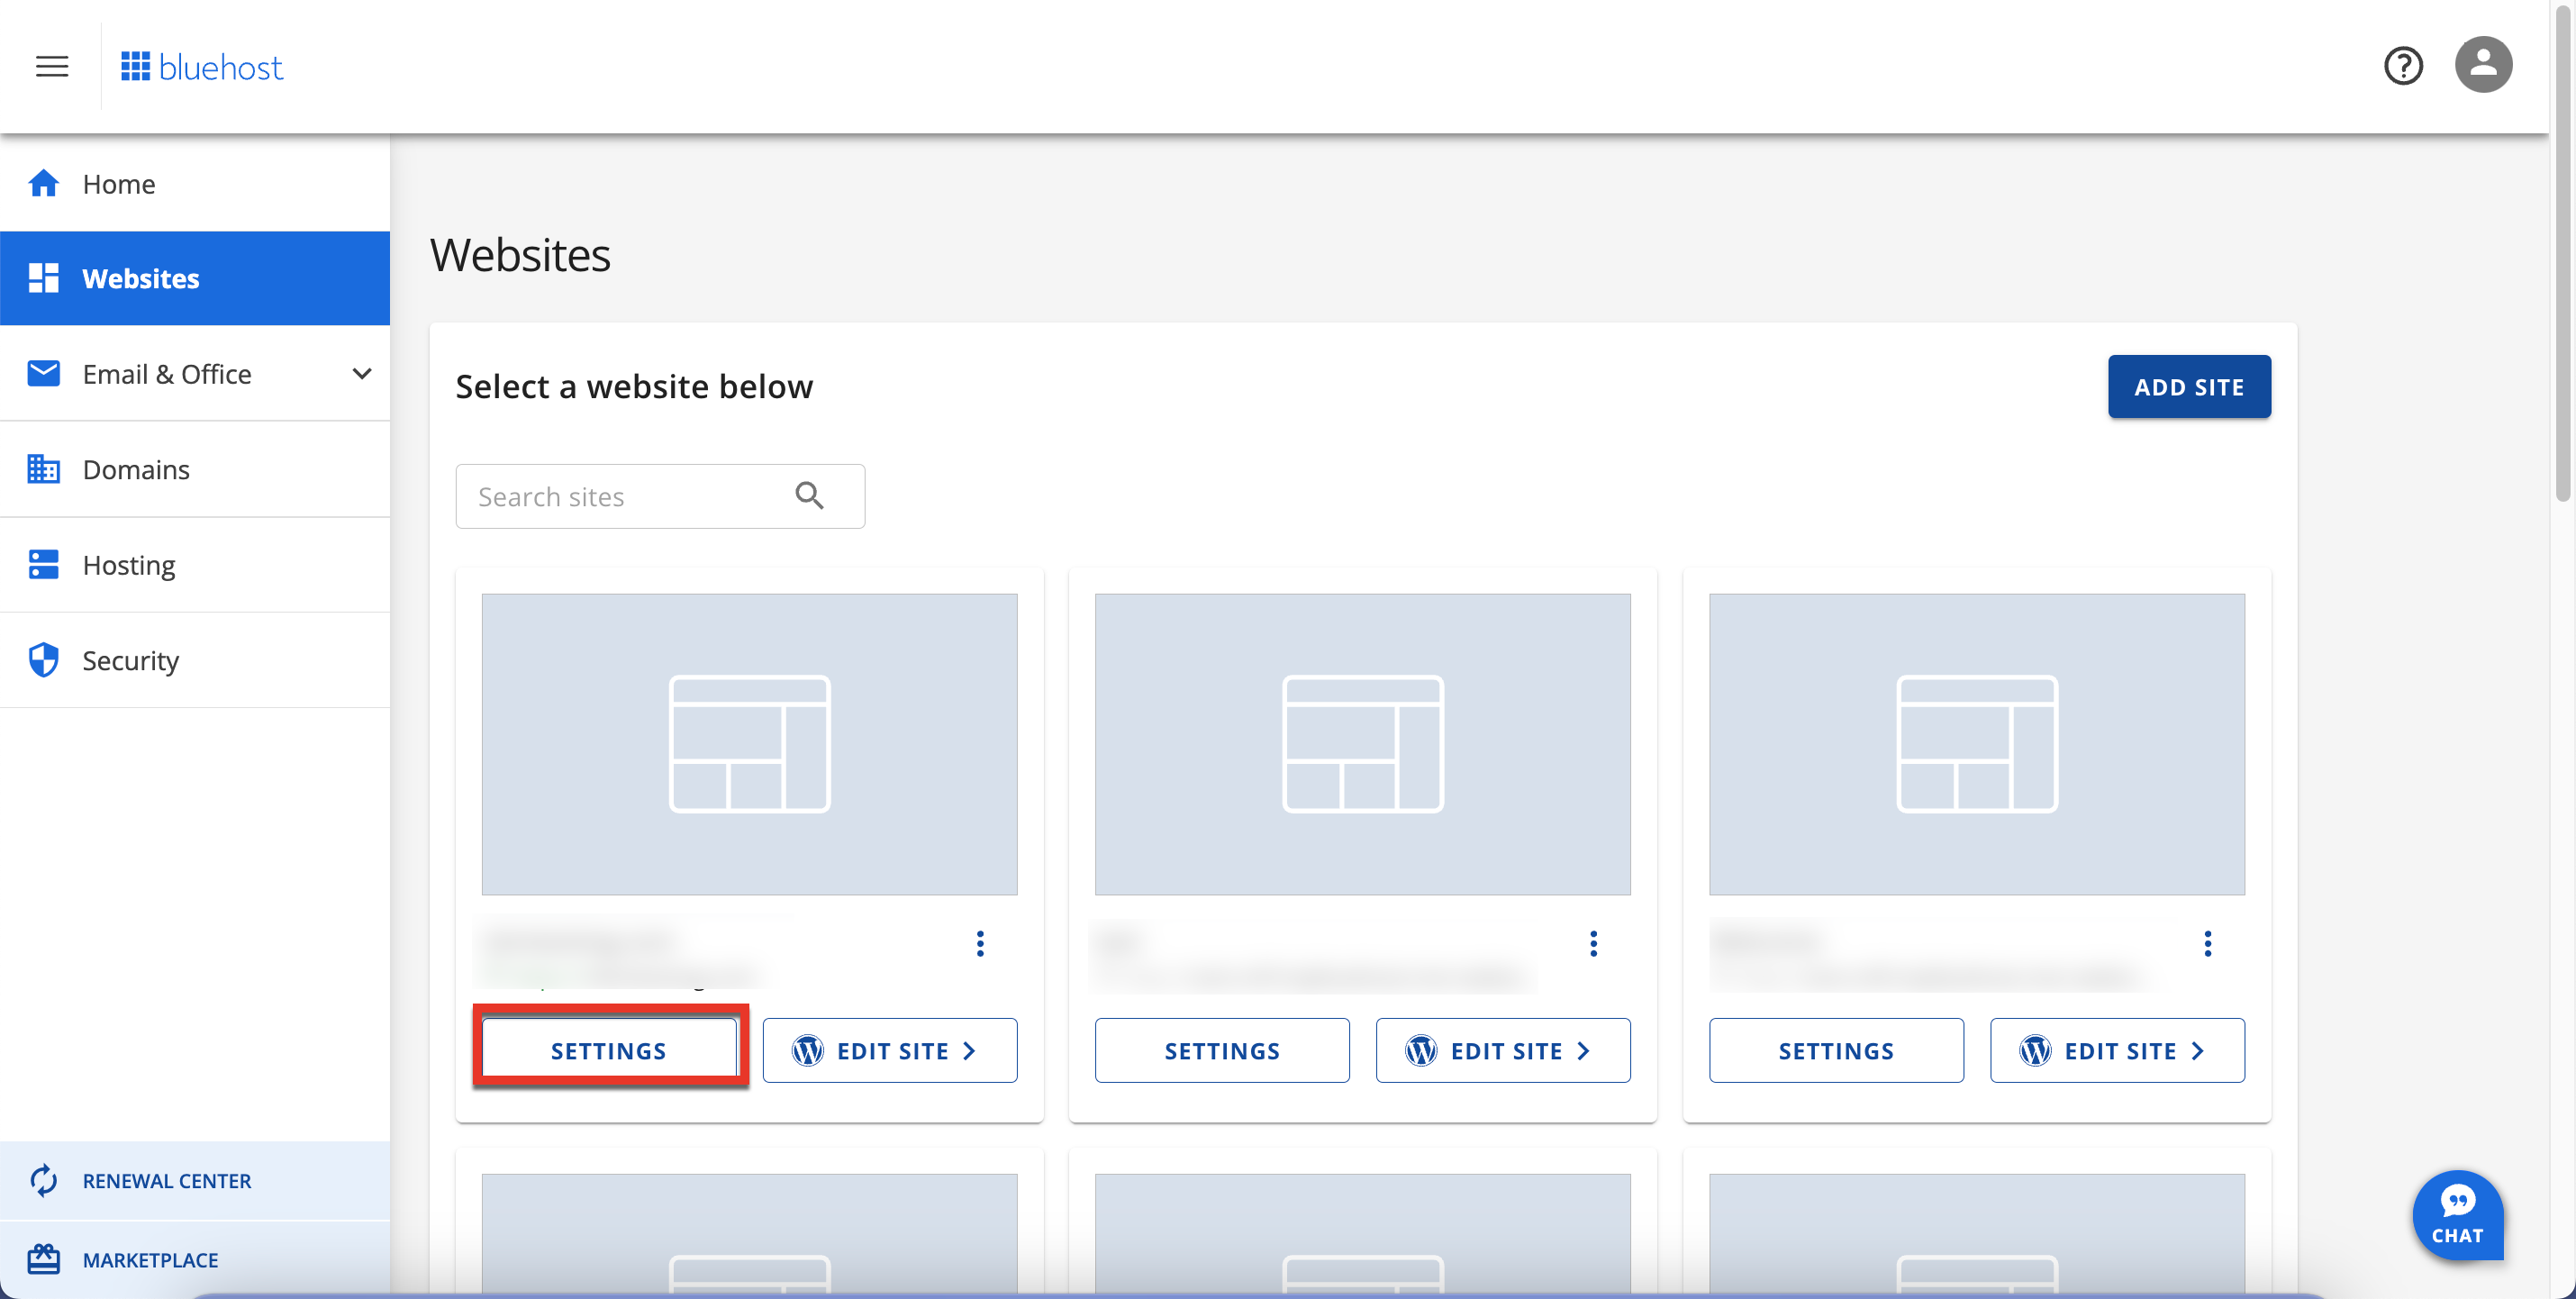This screenshot has height=1299, width=2576.
Task: Click the Websites grid icon
Action: [x=43, y=278]
